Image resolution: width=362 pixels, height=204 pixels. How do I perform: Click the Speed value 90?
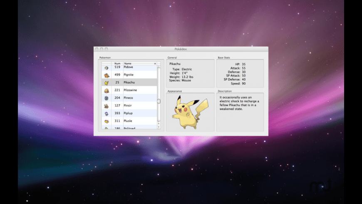pyautogui.click(x=243, y=83)
